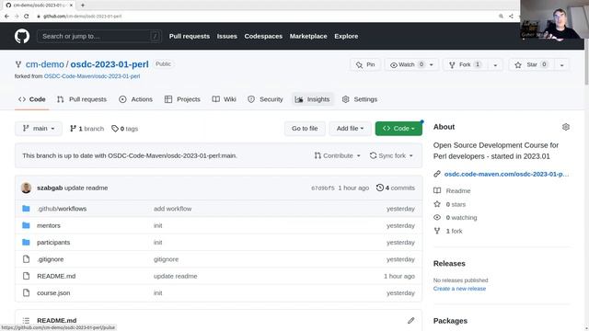The width and height of the screenshot is (589, 331).
Task: Open Issues in the top navigation
Action: pos(227,37)
